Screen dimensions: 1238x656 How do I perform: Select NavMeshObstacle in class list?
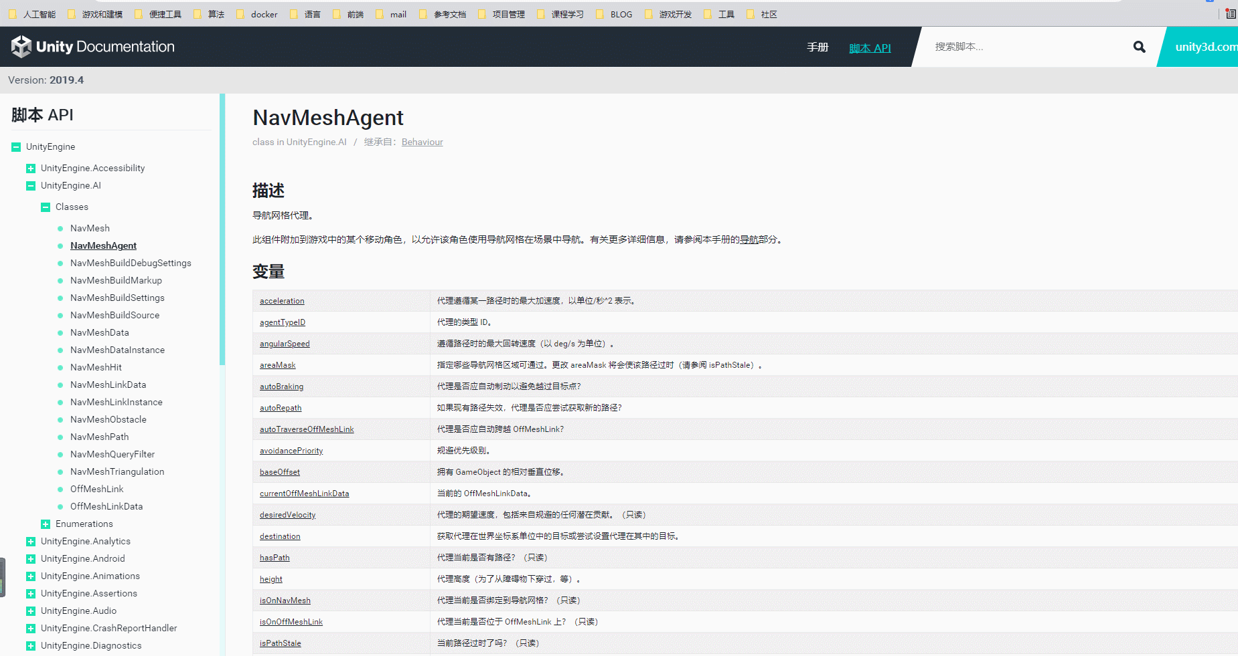coord(108,419)
